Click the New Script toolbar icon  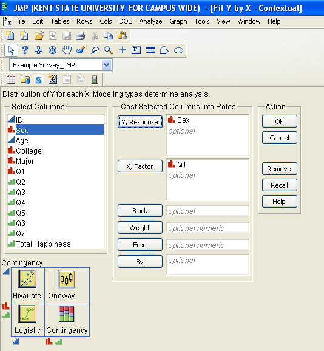point(24,36)
